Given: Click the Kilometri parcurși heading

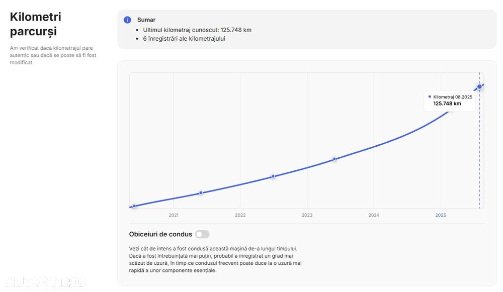Looking at the screenshot, I should 36,24.
